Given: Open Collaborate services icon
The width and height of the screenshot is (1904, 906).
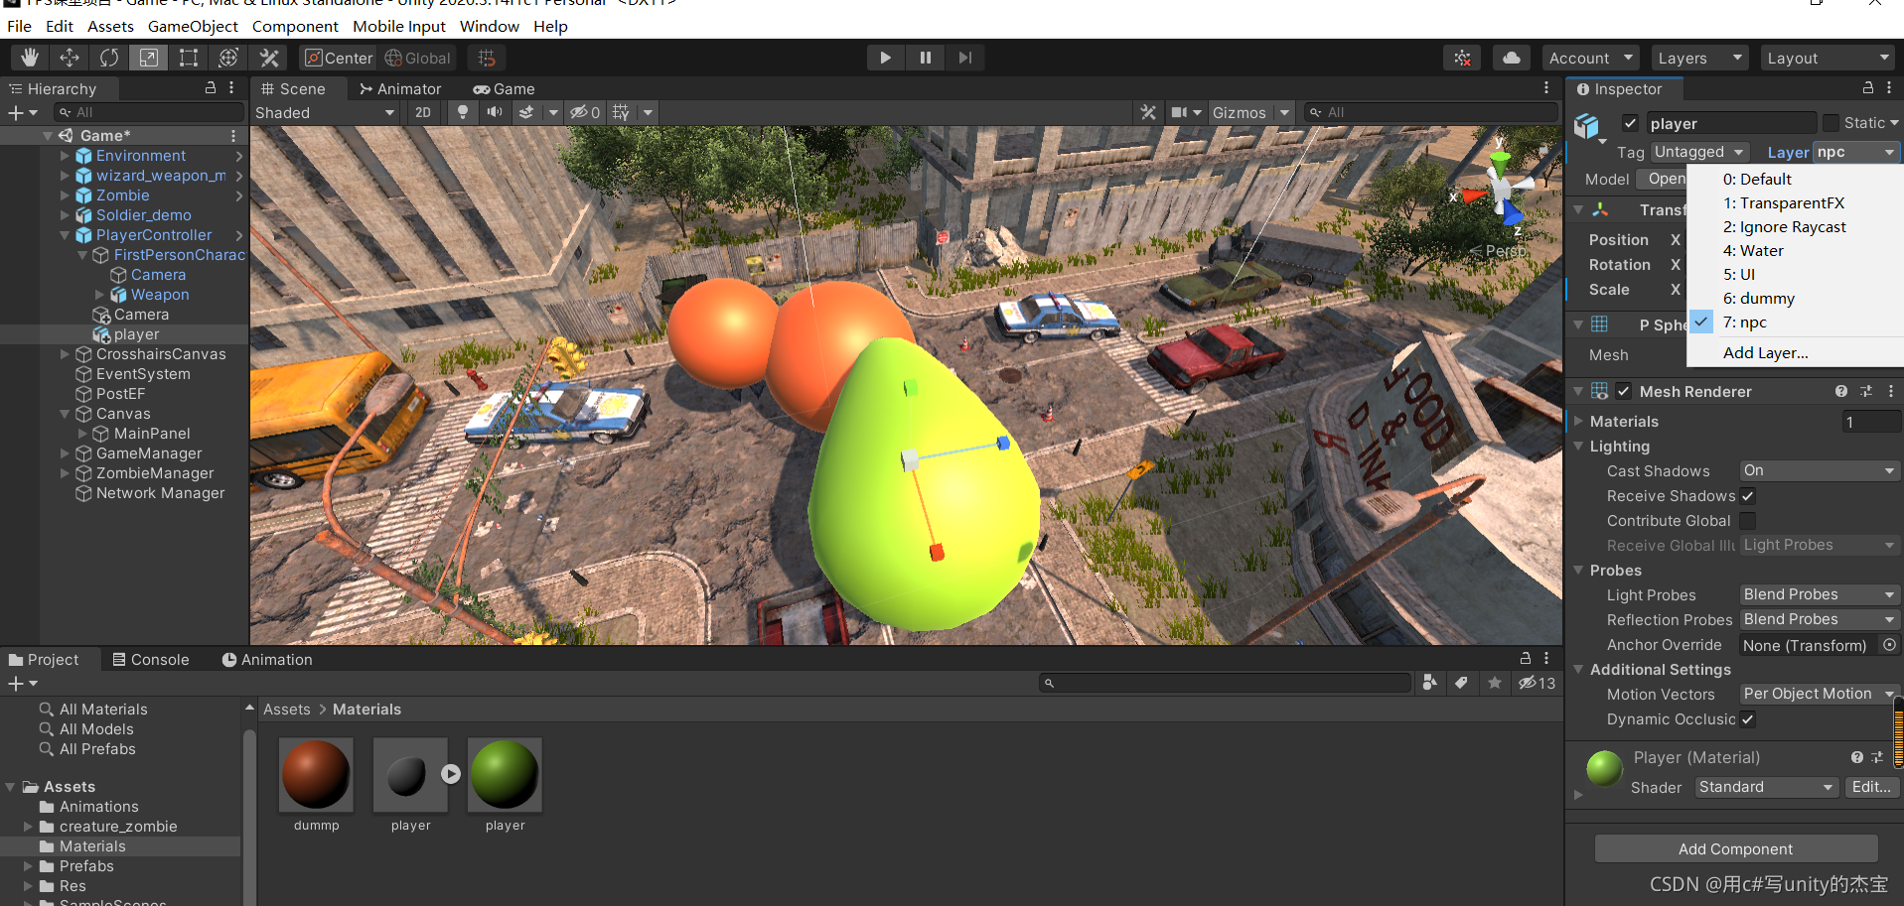Looking at the screenshot, I should (x=1462, y=58).
